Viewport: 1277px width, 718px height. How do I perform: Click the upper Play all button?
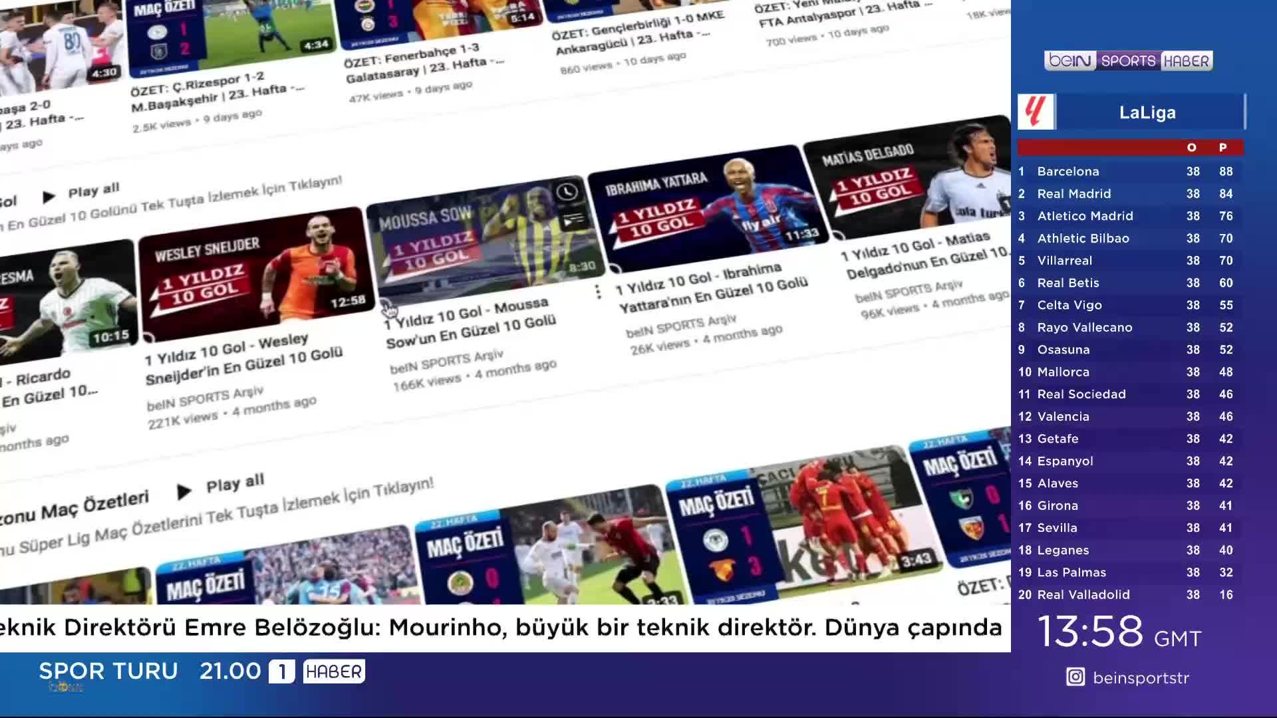(93, 191)
